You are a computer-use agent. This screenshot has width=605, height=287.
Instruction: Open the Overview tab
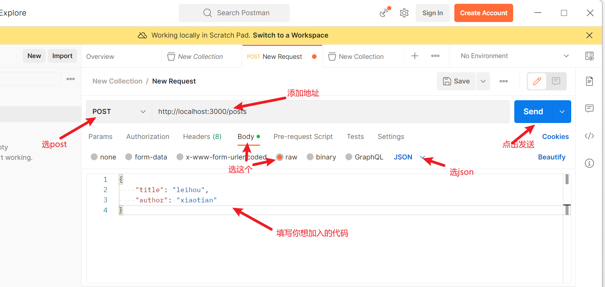point(100,57)
